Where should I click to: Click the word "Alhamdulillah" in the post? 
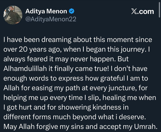(x=25, y=69)
